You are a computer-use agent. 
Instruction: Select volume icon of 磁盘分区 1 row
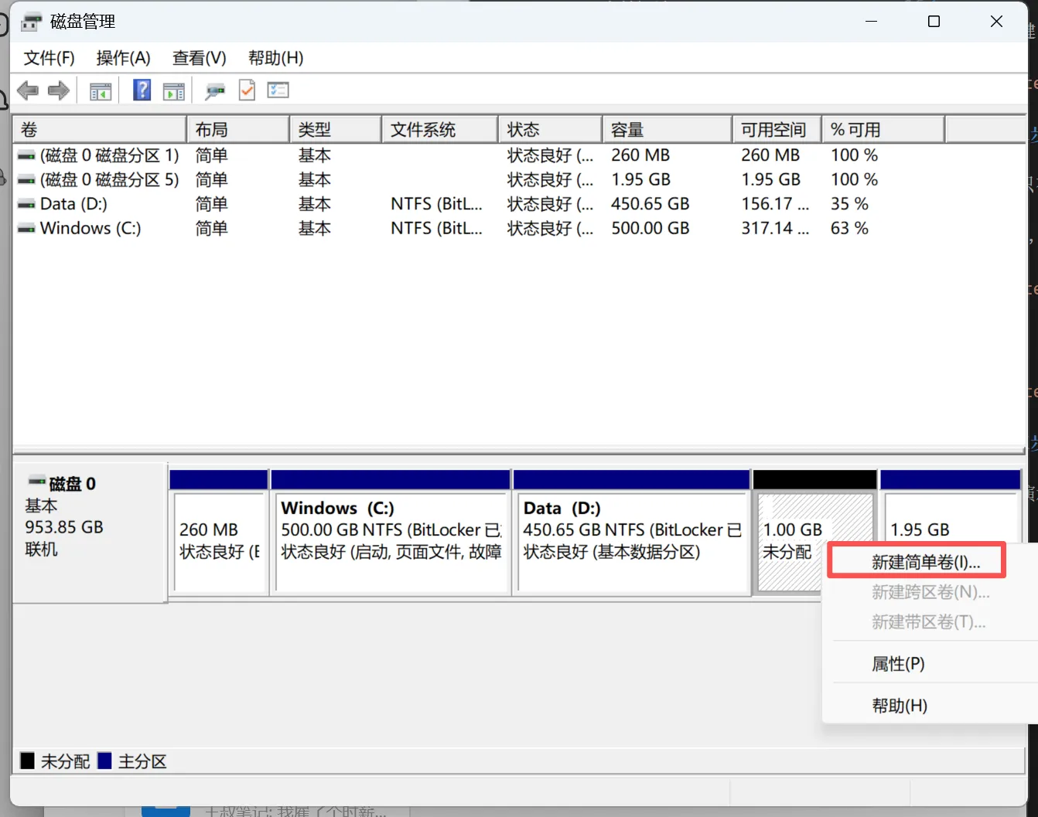coord(26,156)
